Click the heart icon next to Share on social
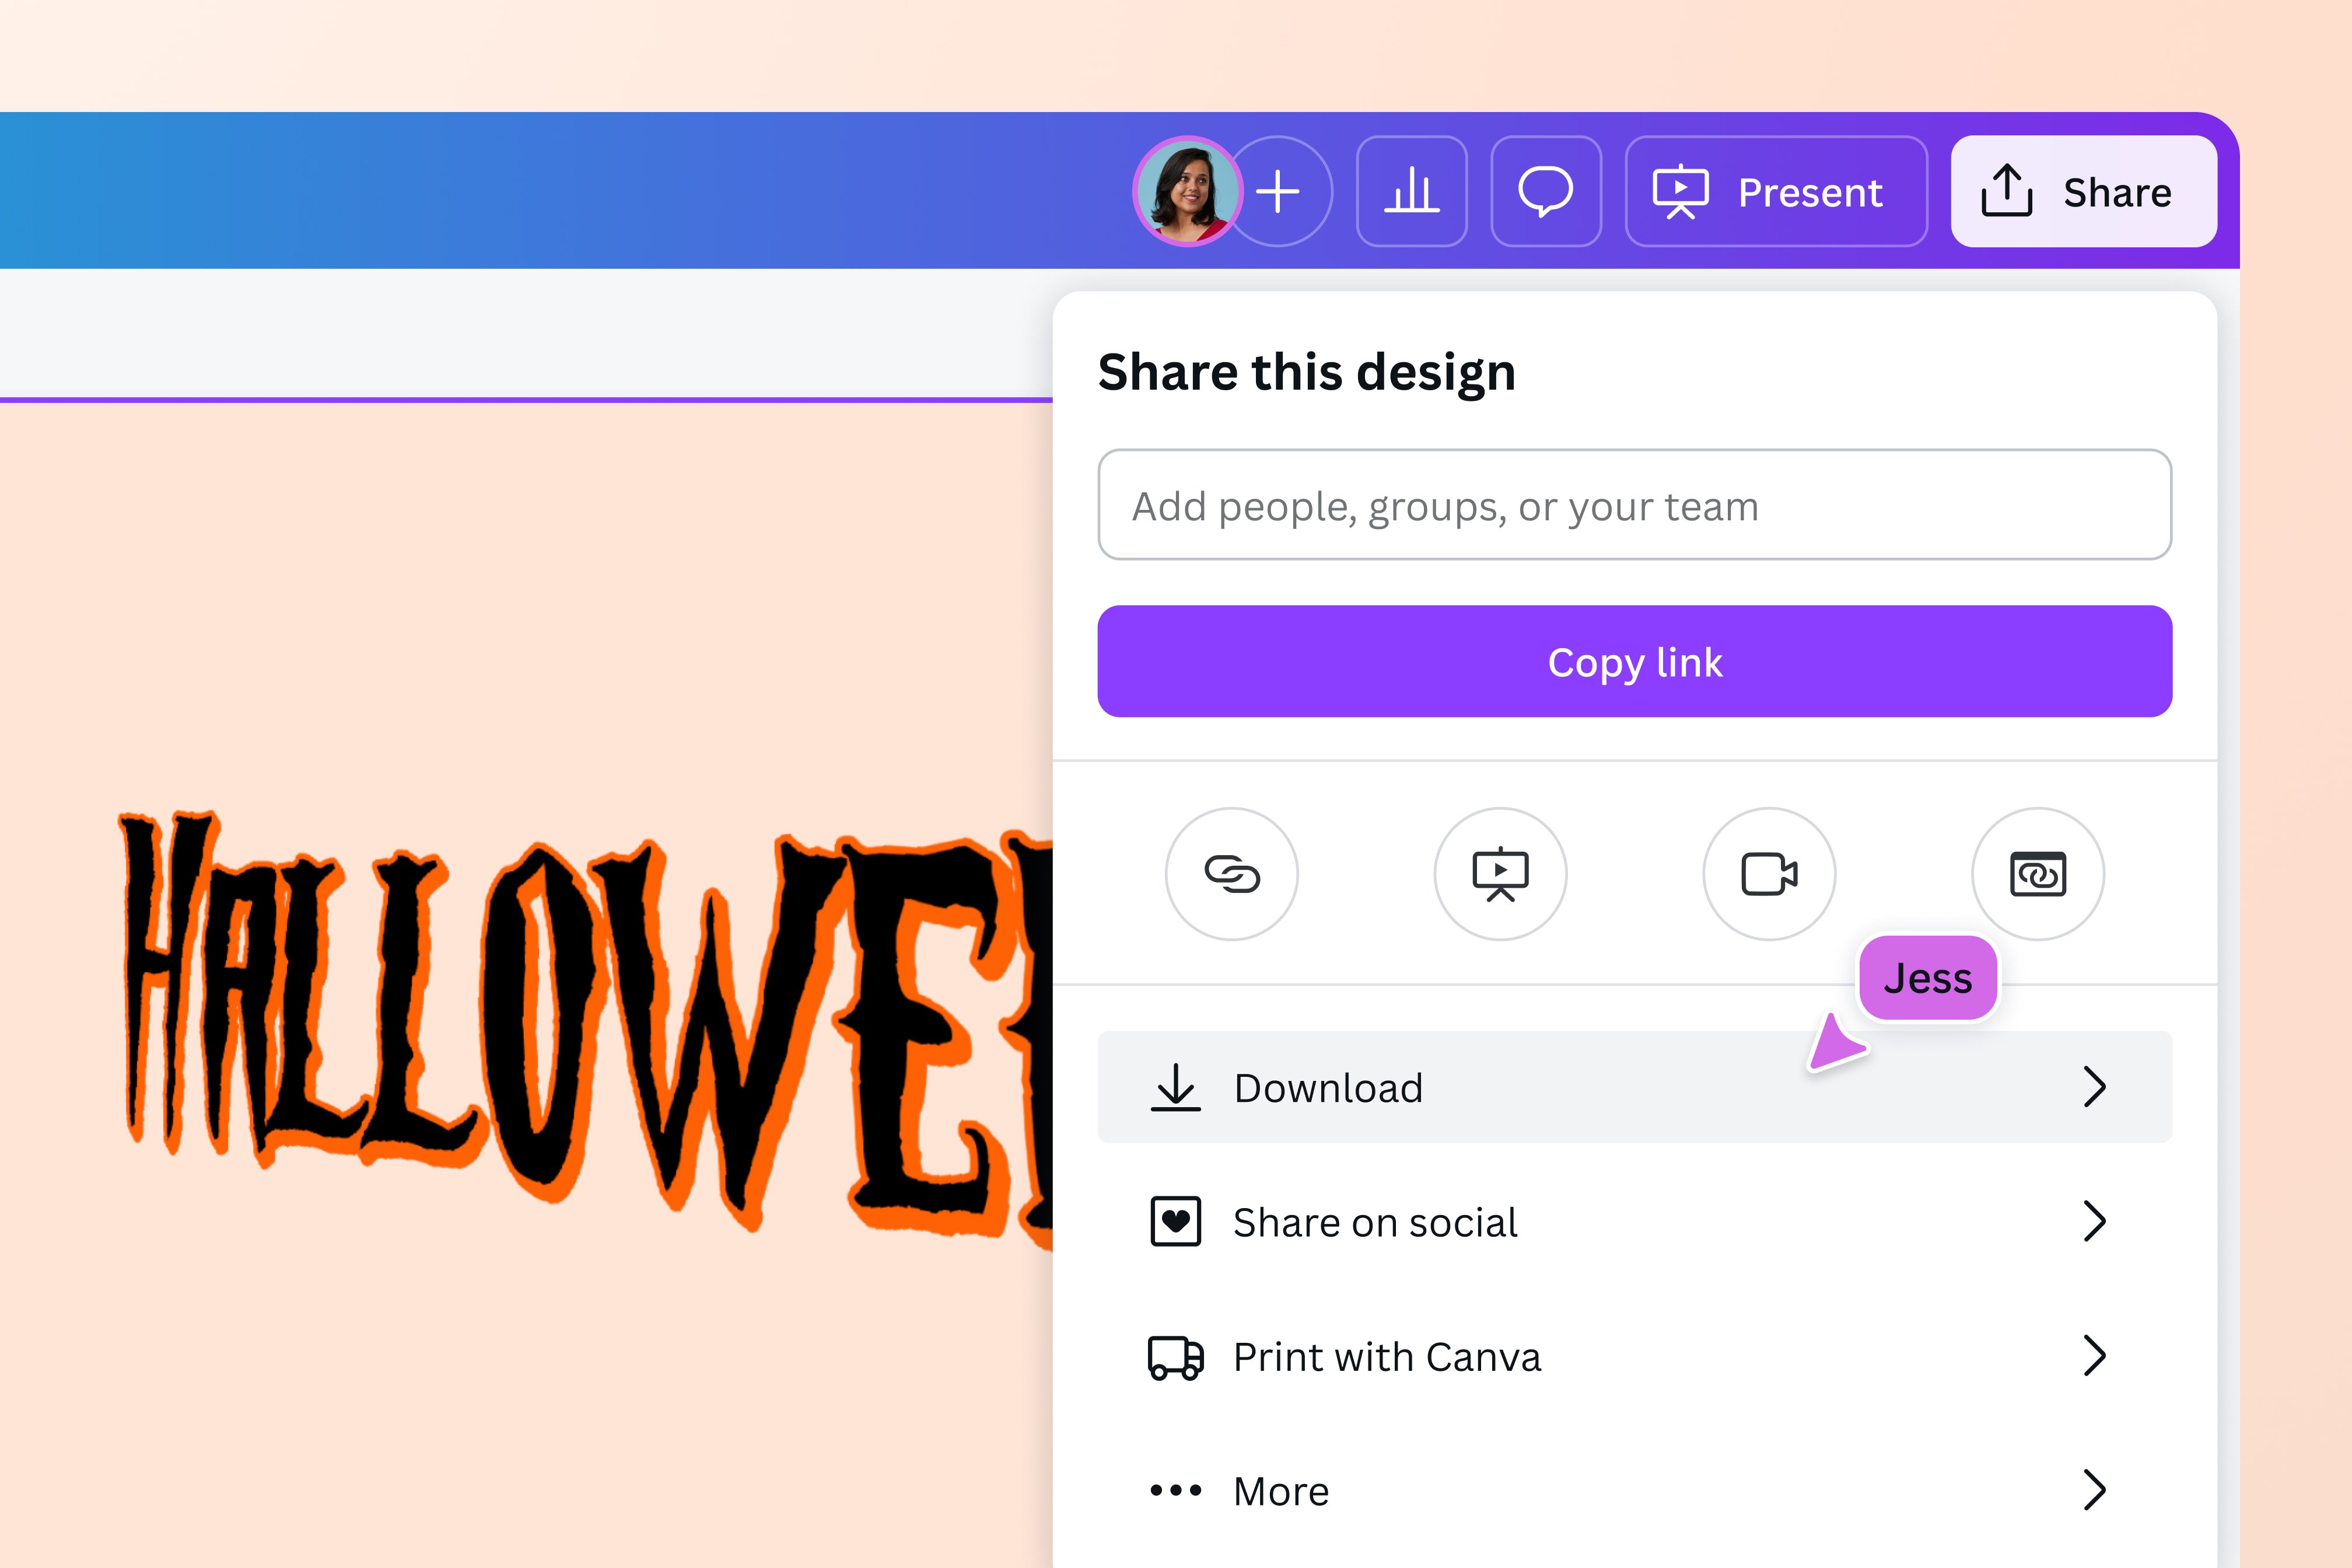The width and height of the screenshot is (2352, 1568). pyautogui.click(x=1177, y=1222)
